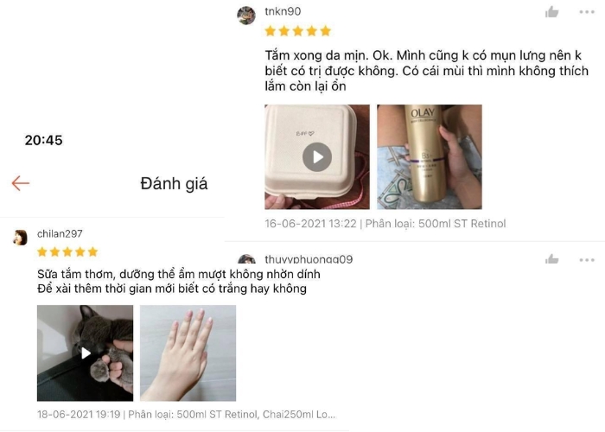Open username thuvyphuongg09

point(309,259)
